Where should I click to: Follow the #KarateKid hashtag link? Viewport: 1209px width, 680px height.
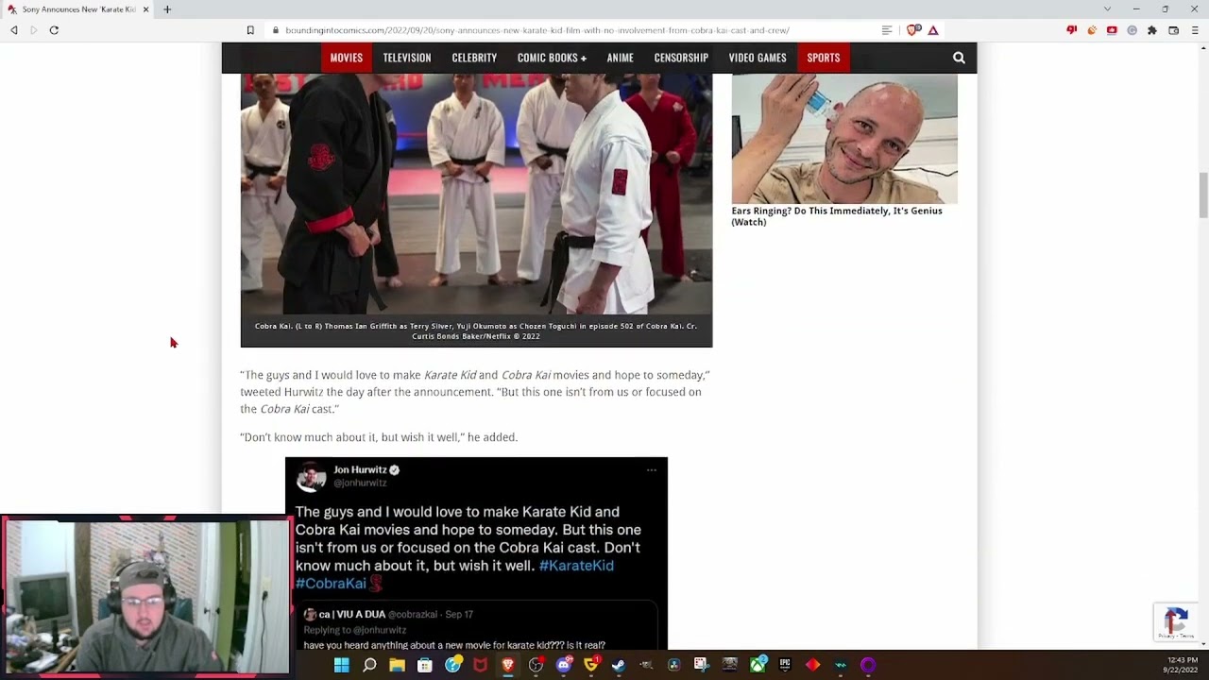[576, 566]
